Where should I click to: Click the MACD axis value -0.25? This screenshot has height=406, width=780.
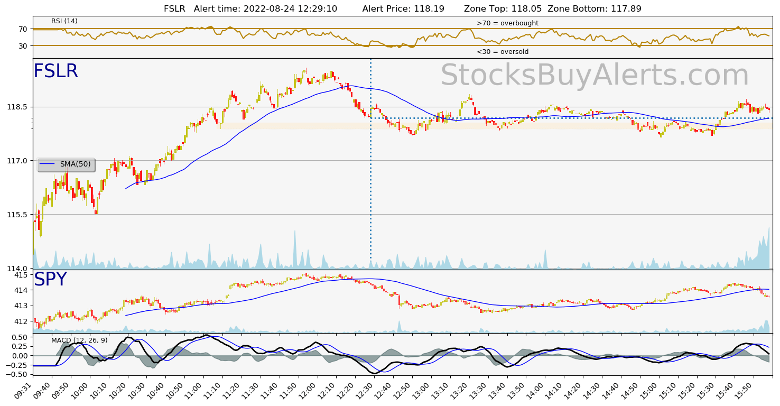[x=17, y=365]
